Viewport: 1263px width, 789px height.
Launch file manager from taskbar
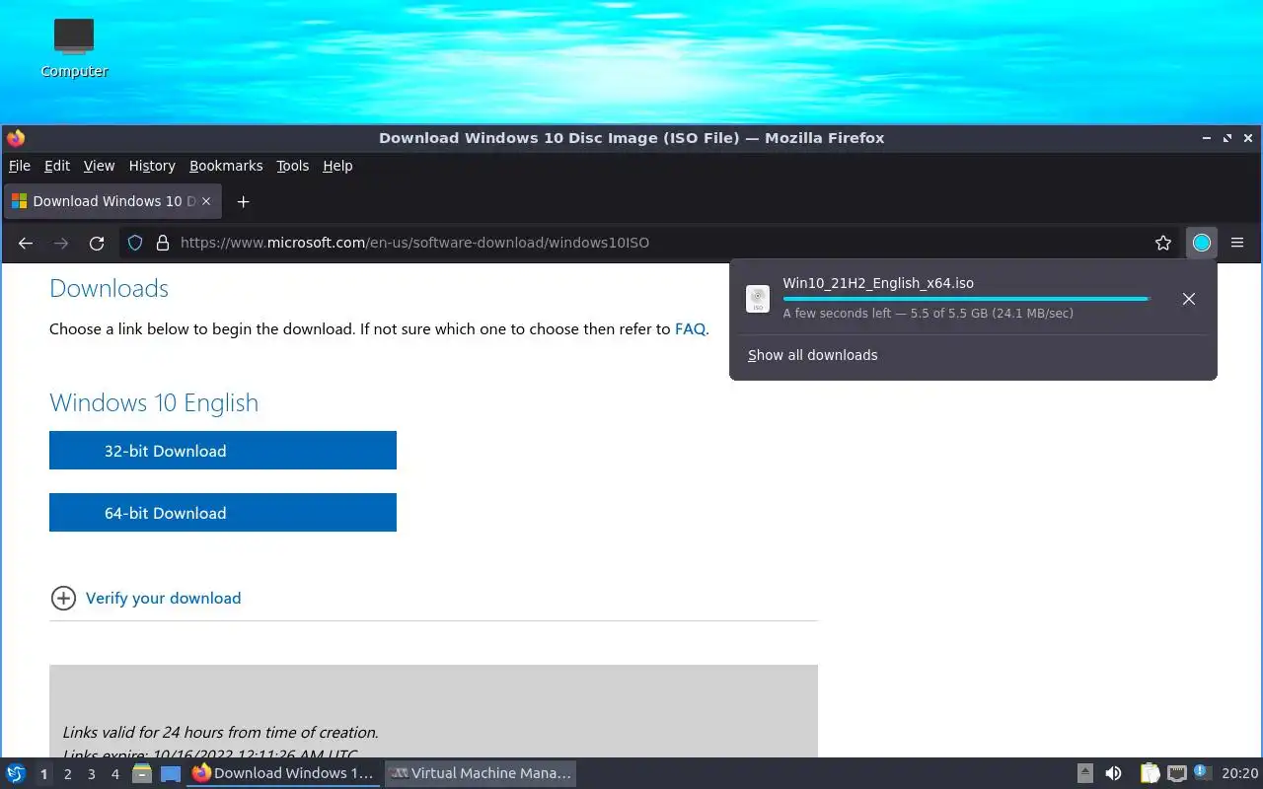point(142,774)
